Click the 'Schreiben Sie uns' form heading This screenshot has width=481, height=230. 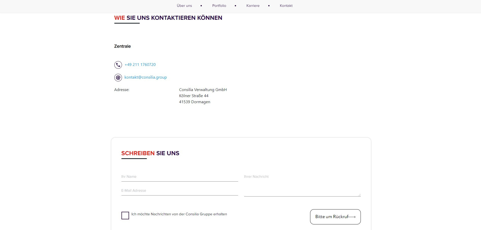150,153
